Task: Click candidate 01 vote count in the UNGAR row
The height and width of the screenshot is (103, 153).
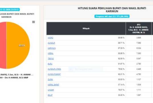Action: click(x=138, y=90)
